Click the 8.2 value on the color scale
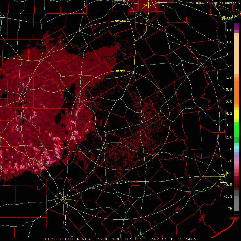The width and height of the screenshot is (241, 241). 229,54
